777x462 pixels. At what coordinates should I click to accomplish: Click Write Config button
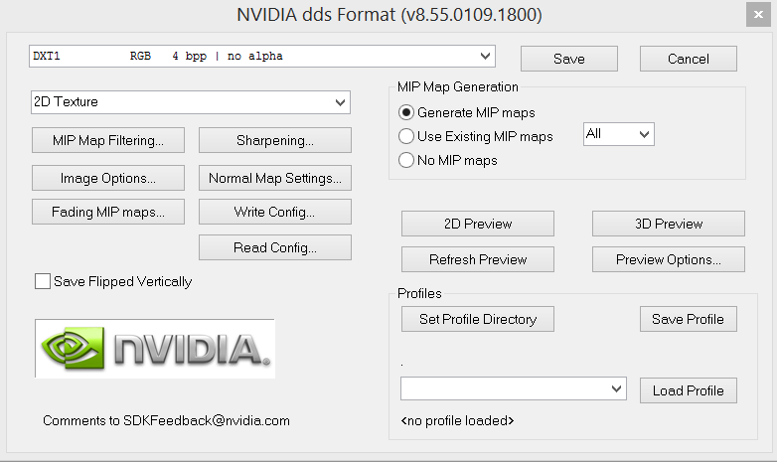point(275,212)
